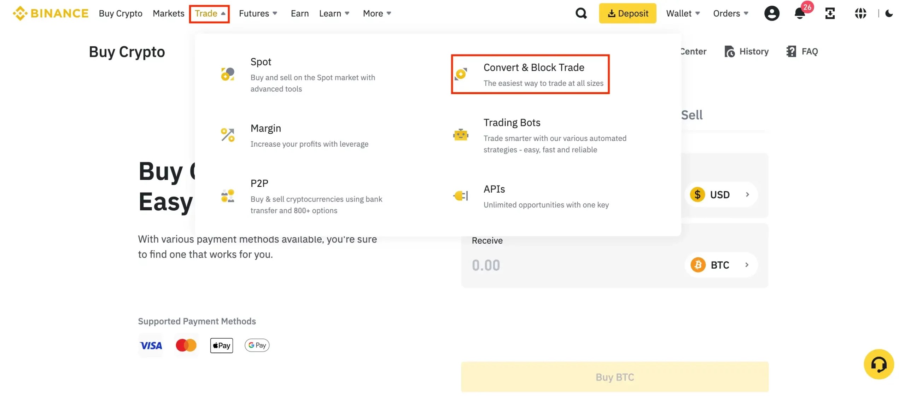This screenshot has width=905, height=420.
Task: Click the Deposit button
Action: (628, 13)
